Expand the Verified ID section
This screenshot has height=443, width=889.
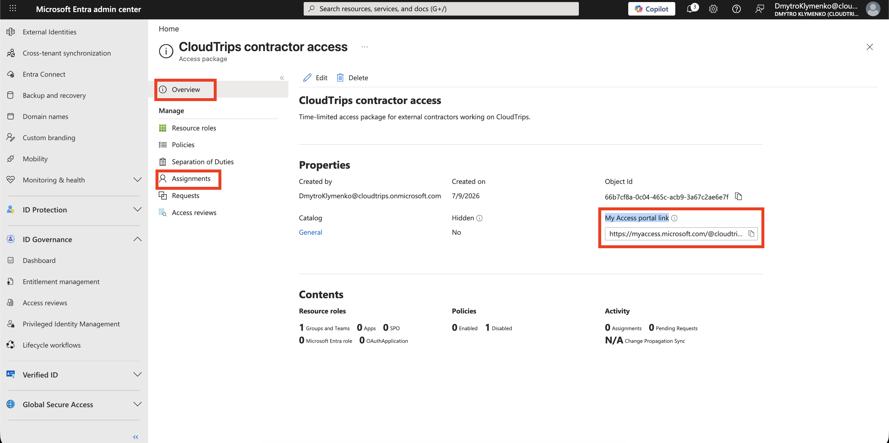(x=137, y=374)
